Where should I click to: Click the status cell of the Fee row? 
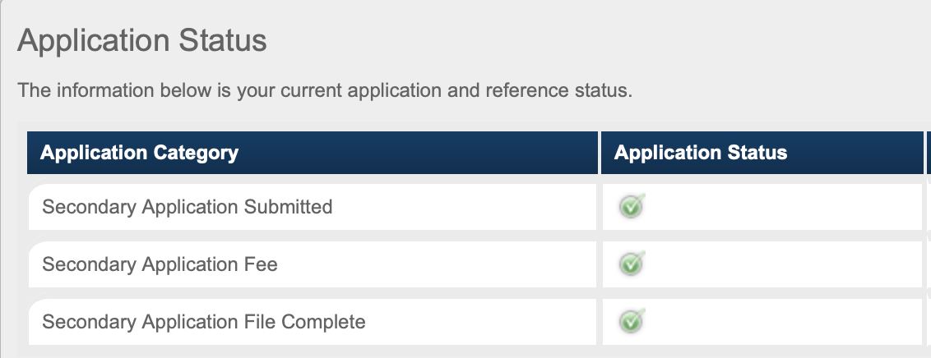[x=762, y=264]
